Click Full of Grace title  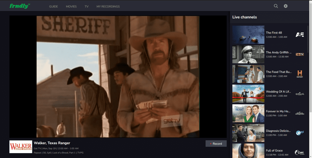pos(274,150)
